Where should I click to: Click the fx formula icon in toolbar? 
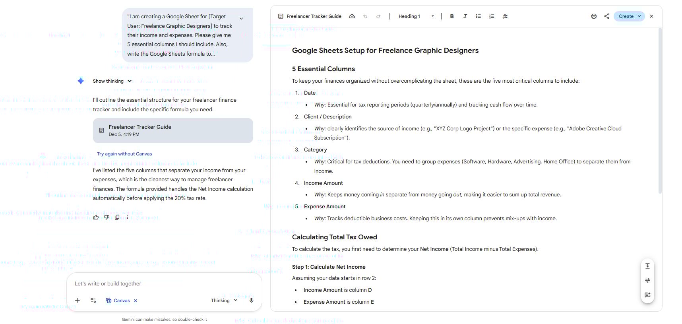click(505, 16)
